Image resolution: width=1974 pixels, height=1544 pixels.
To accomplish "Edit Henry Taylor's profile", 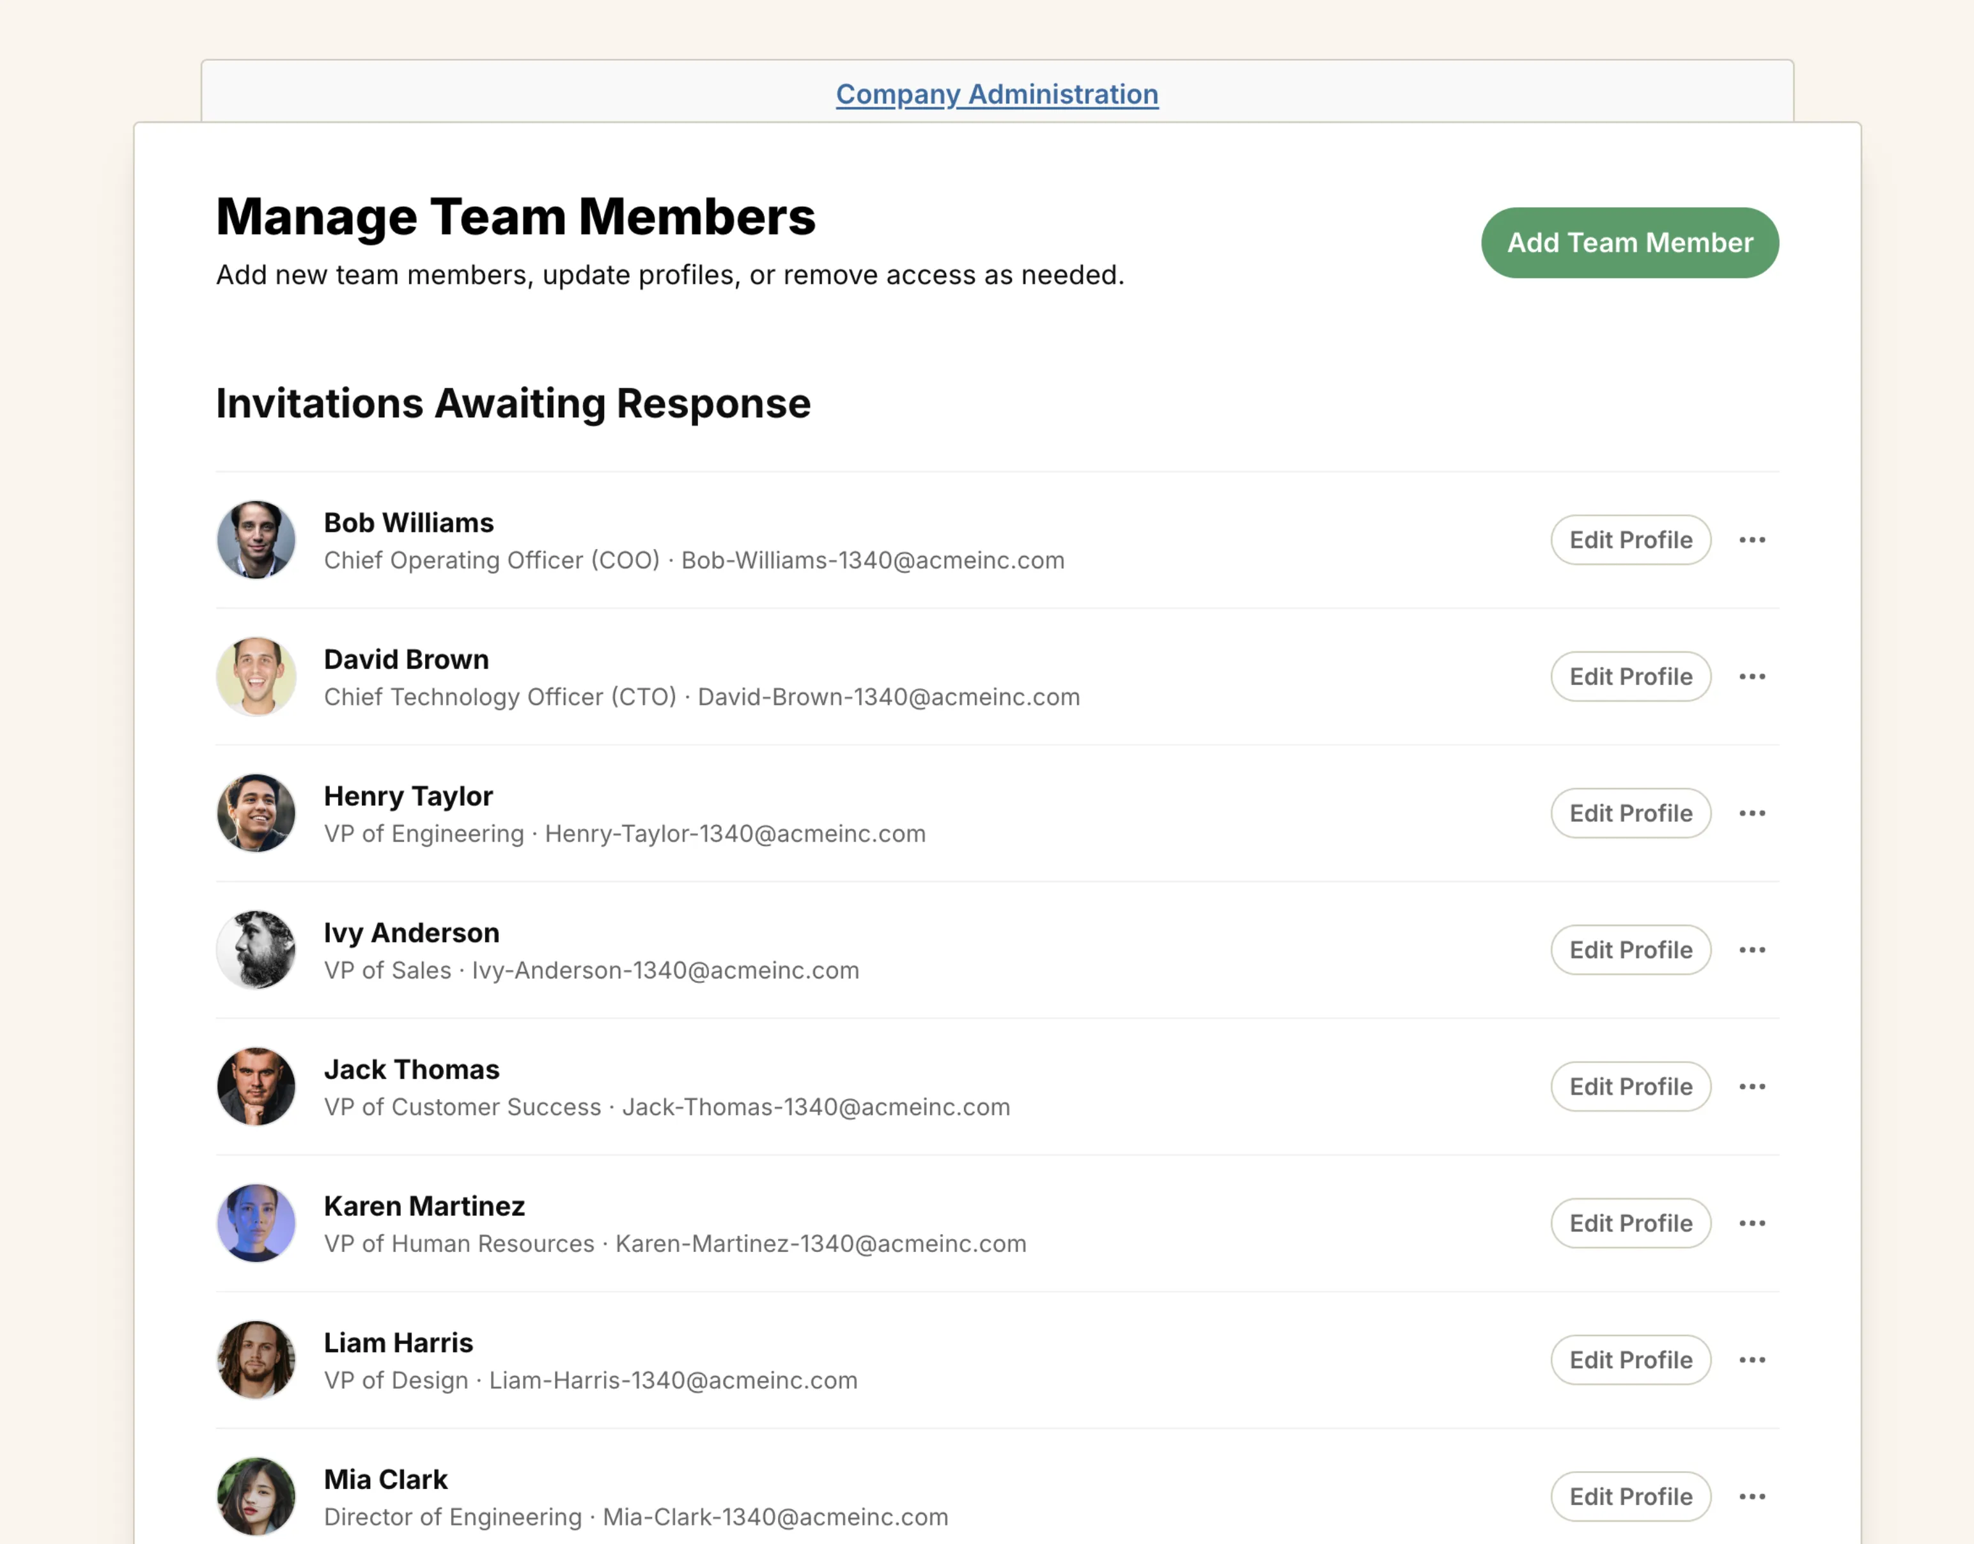I will click(1630, 813).
